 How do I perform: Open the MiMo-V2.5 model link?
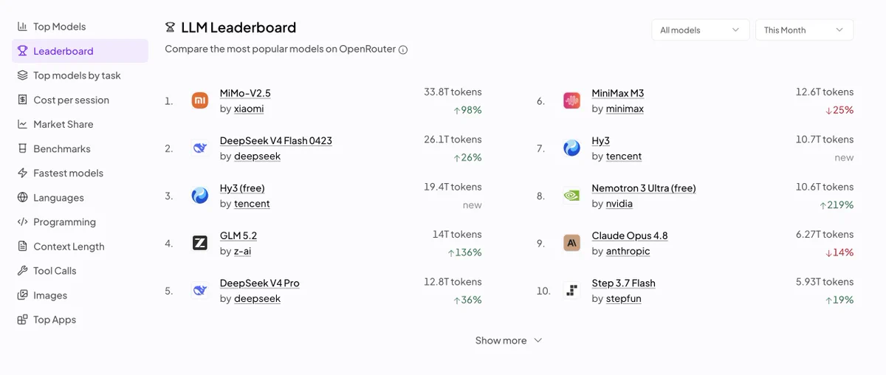click(245, 93)
